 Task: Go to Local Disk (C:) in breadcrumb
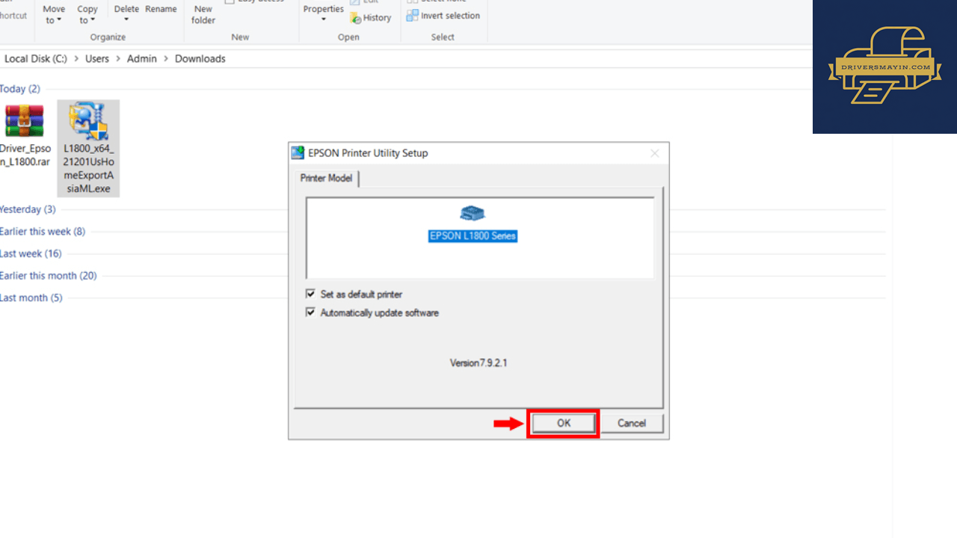pos(36,58)
